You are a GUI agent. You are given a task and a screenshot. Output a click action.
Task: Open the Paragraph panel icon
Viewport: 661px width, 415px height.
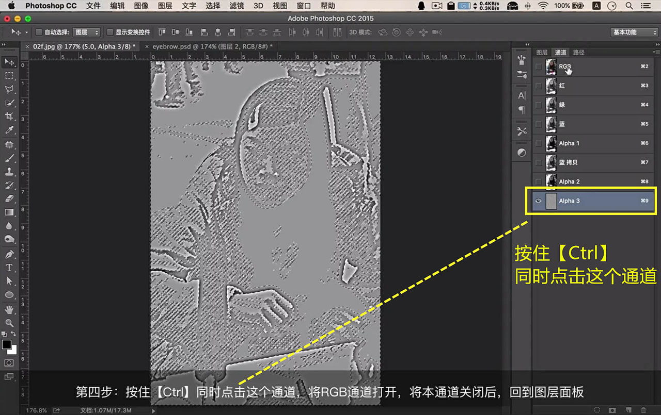[x=522, y=110]
